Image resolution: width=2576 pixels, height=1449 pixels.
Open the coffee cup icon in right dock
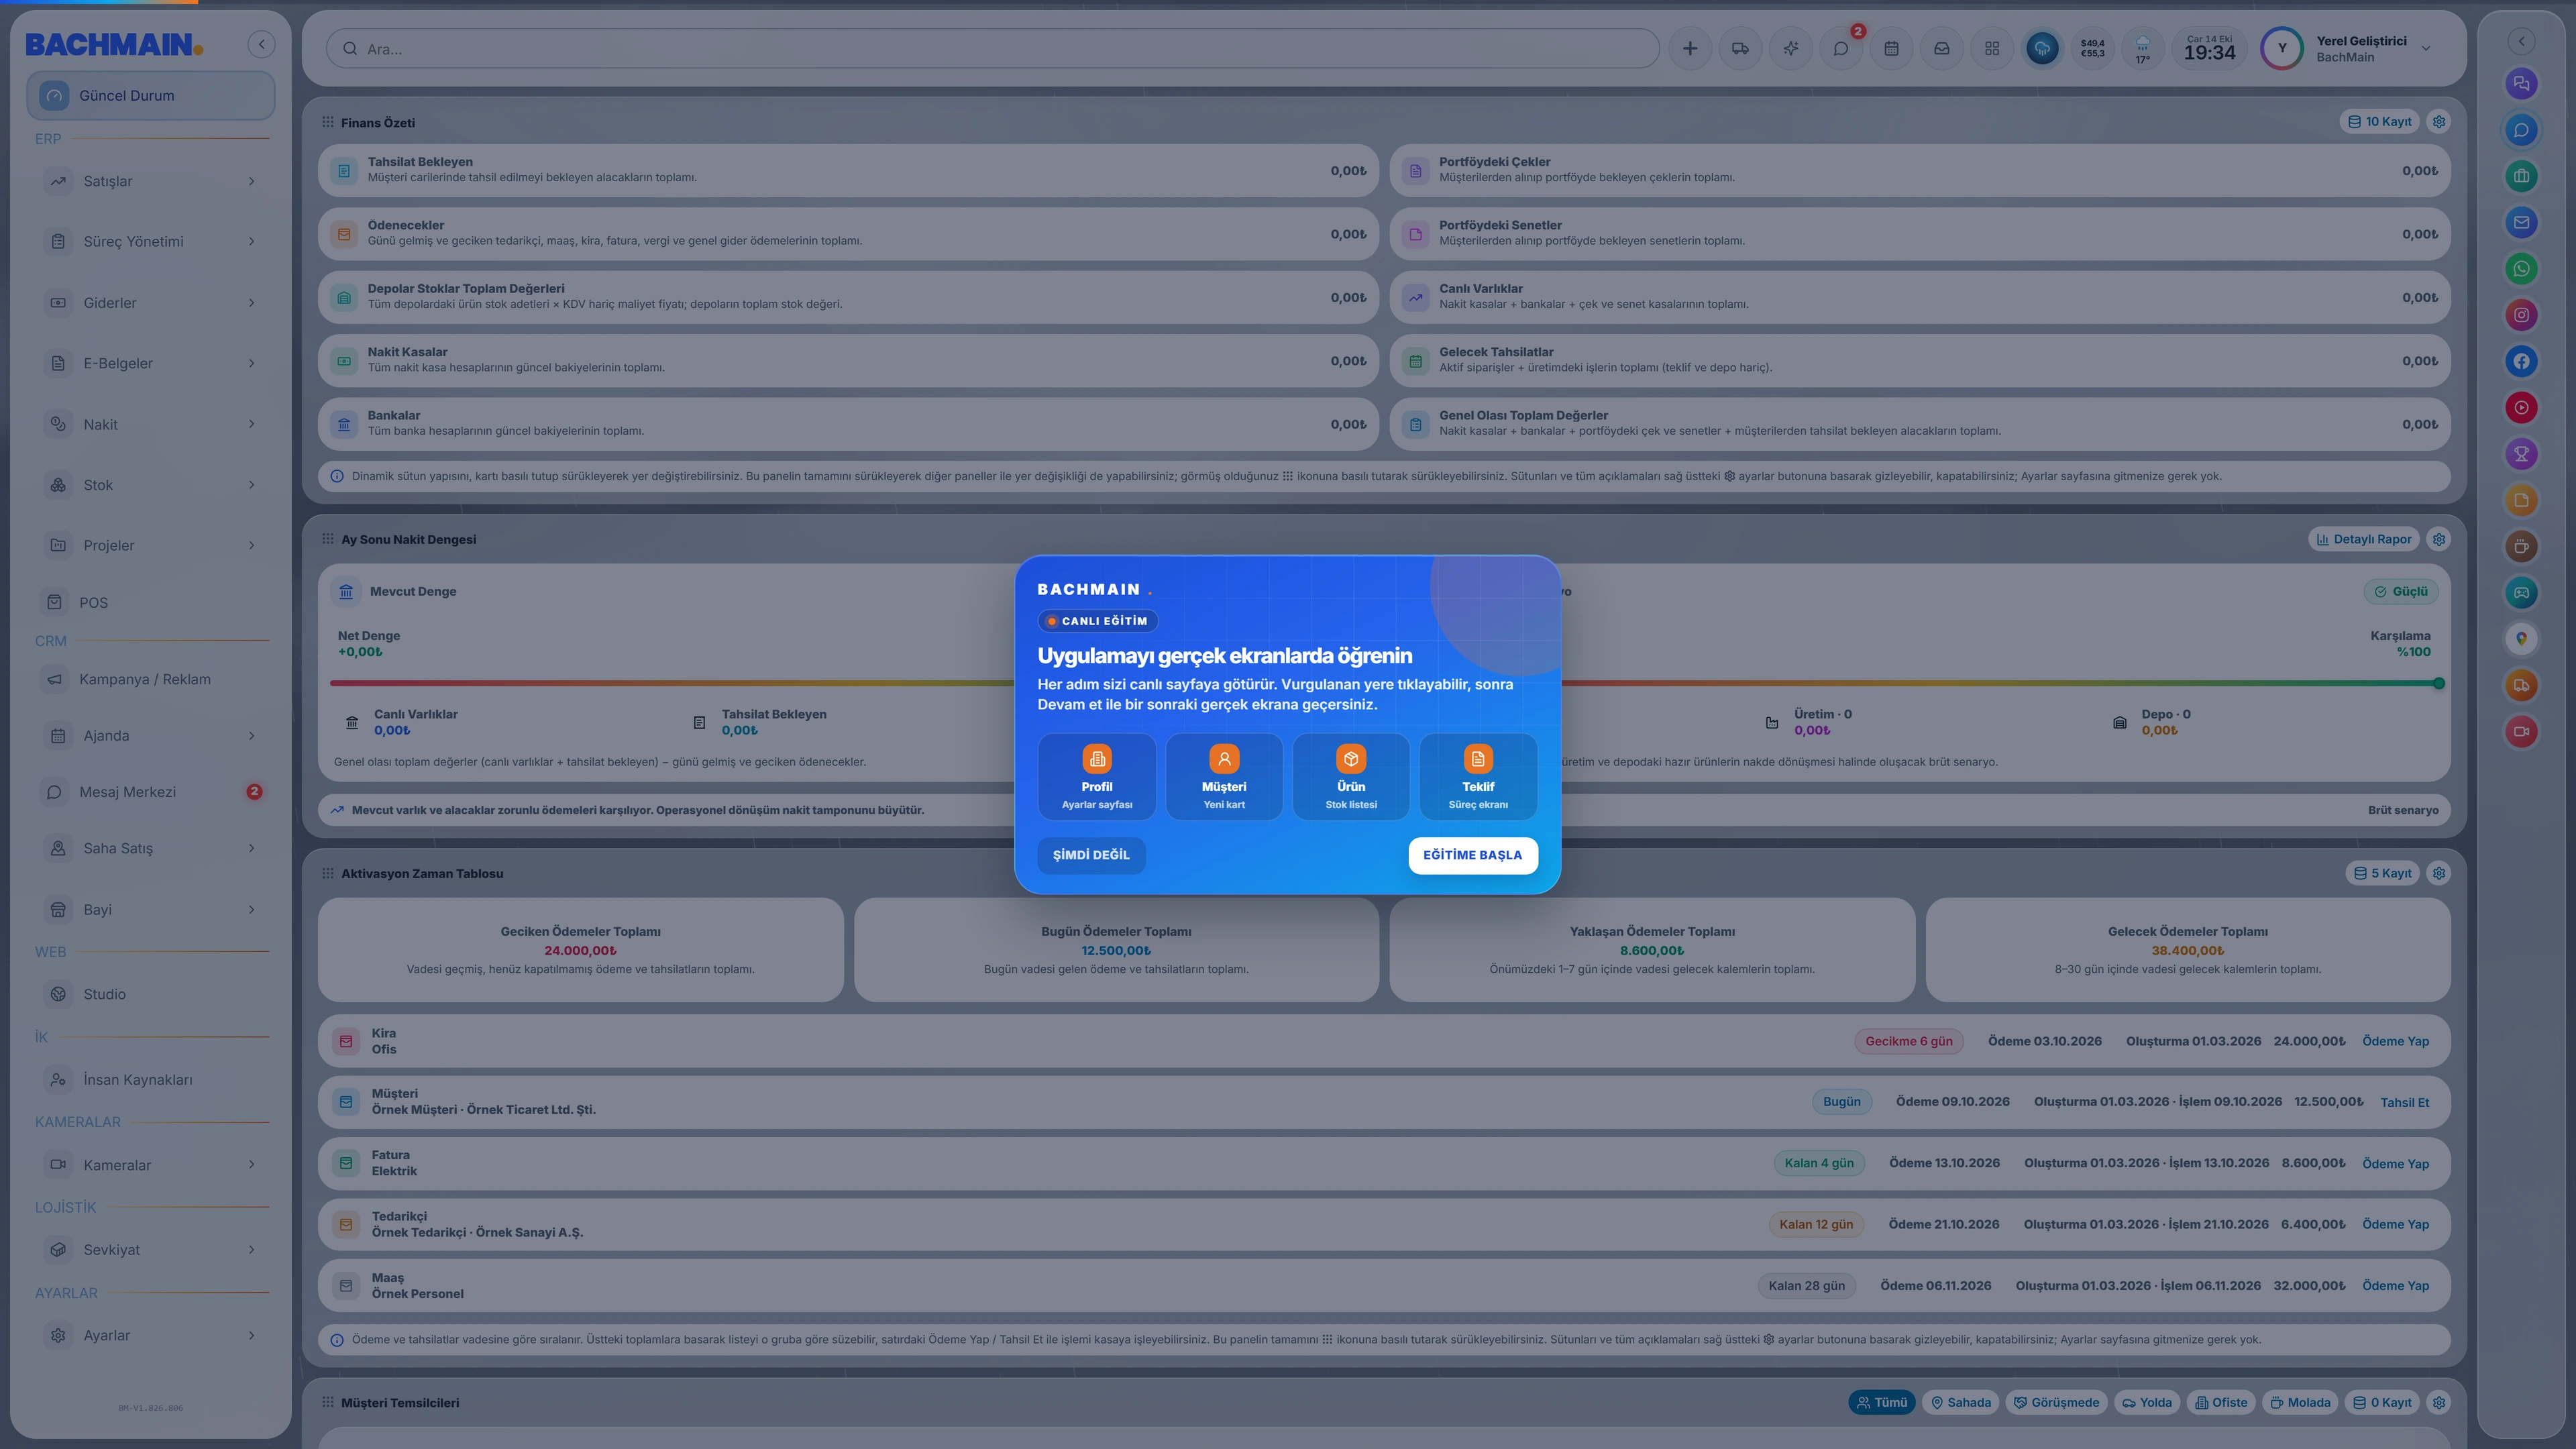[x=2521, y=546]
